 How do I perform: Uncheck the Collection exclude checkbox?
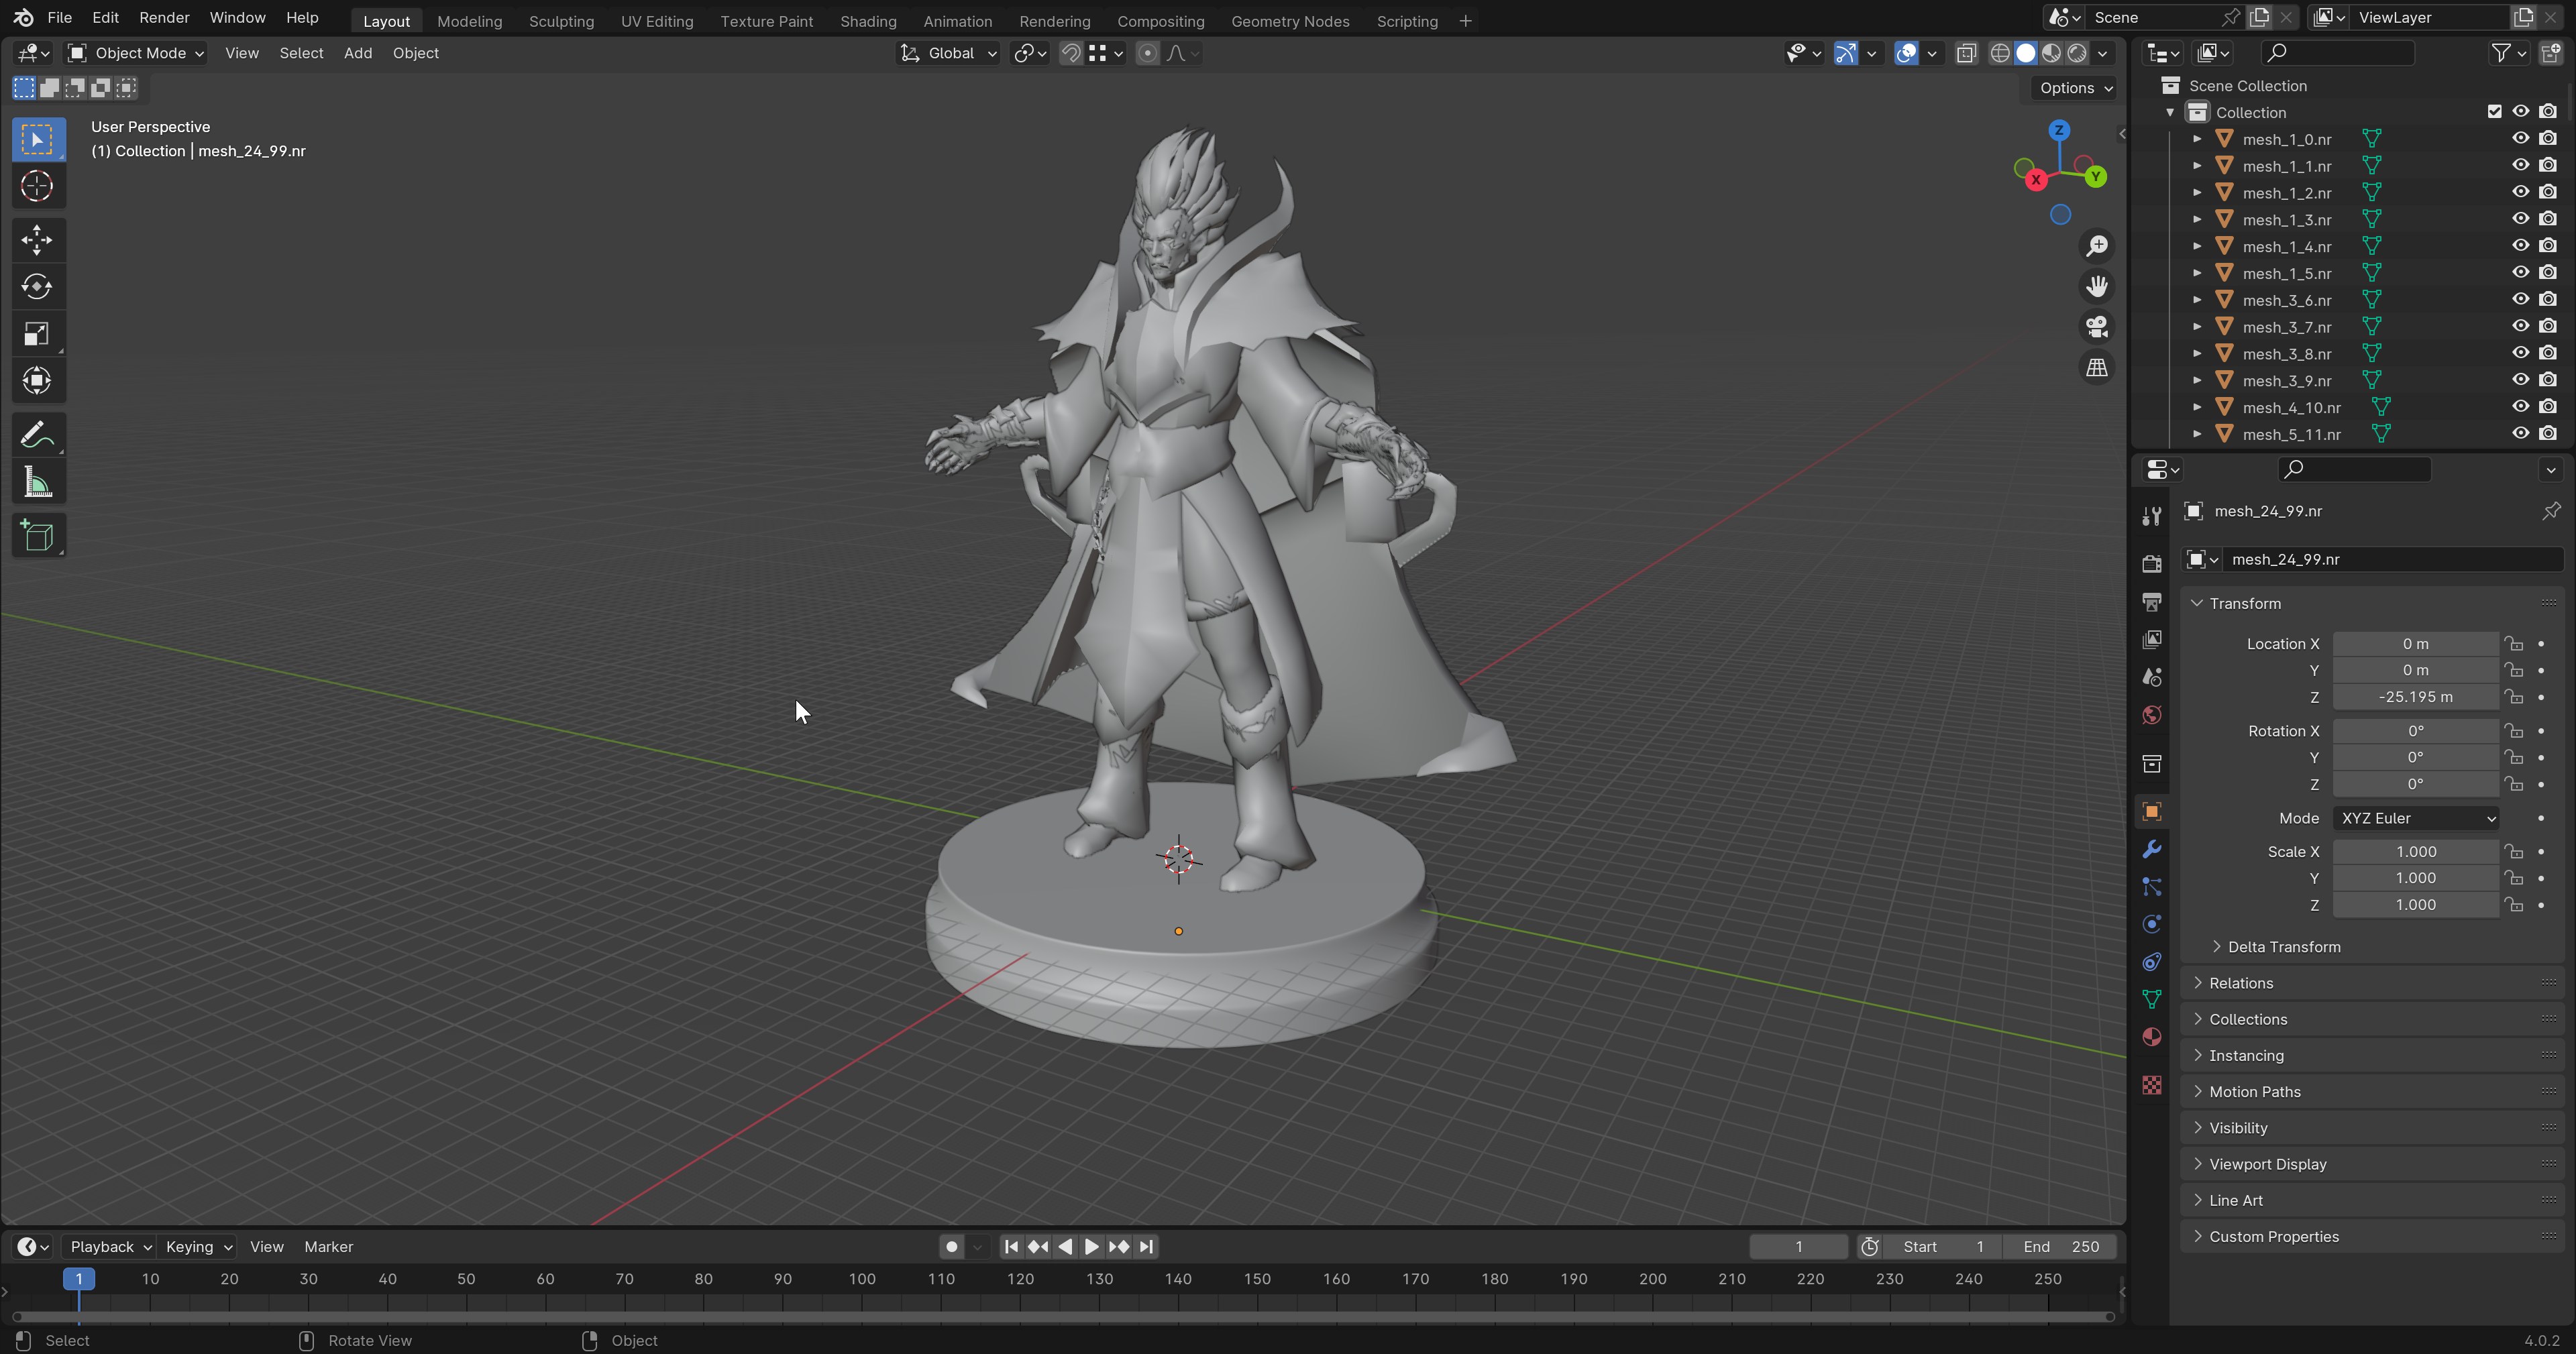click(2494, 112)
